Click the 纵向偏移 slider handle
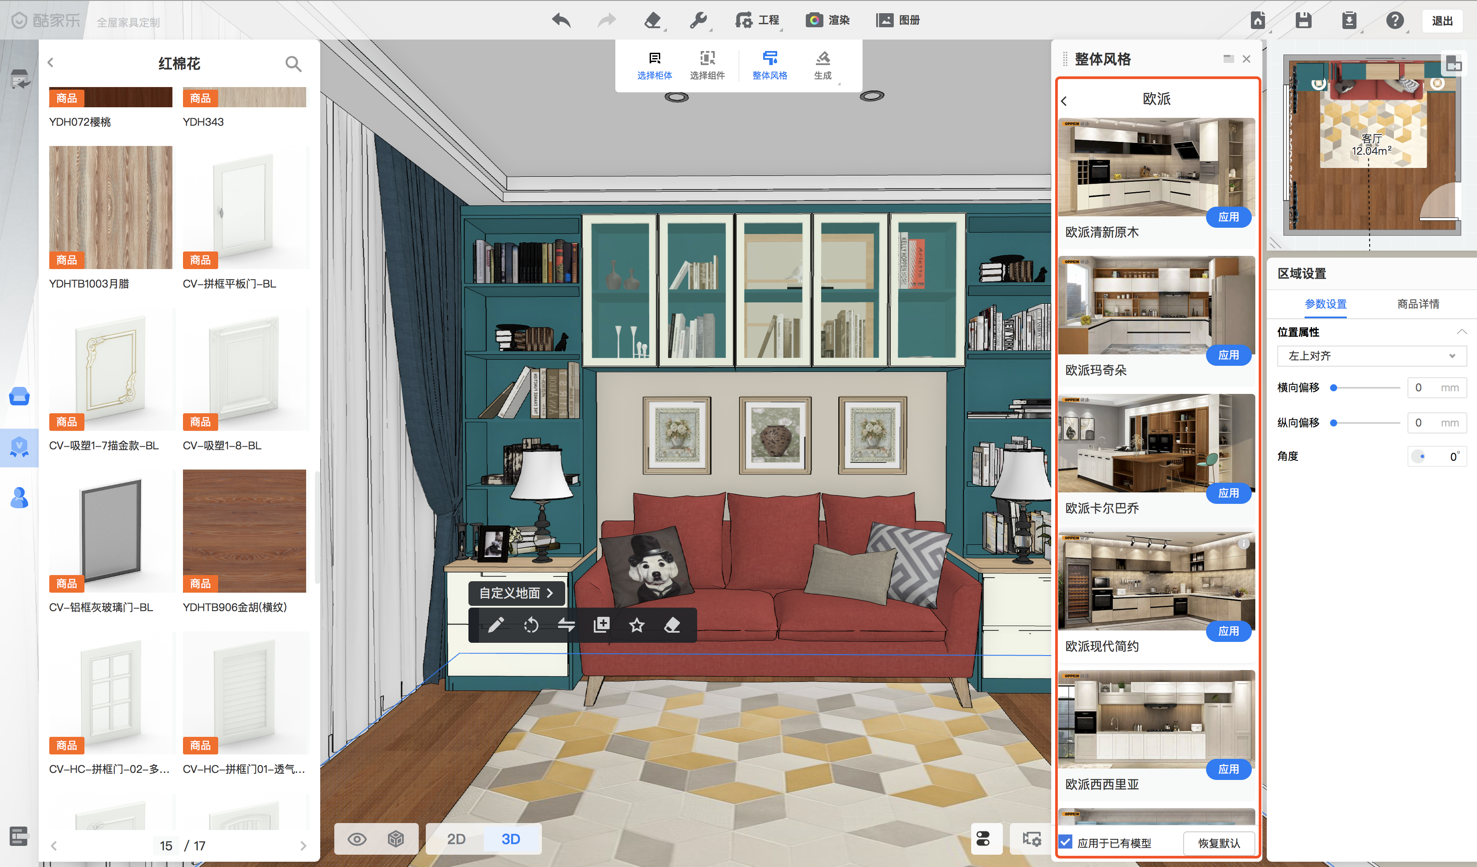The height and width of the screenshot is (867, 1477). pyautogui.click(x=1334, y=423)
